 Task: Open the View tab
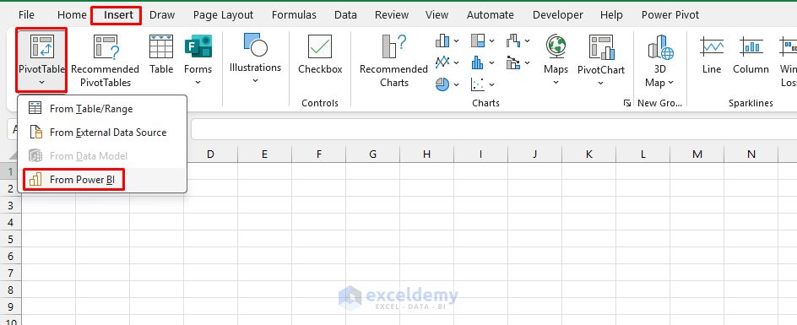pos(436,14)
